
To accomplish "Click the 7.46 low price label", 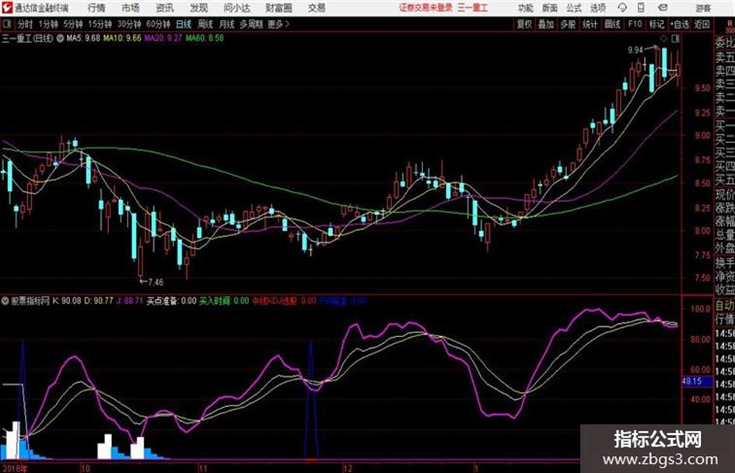I will click(x=156, y=282).
